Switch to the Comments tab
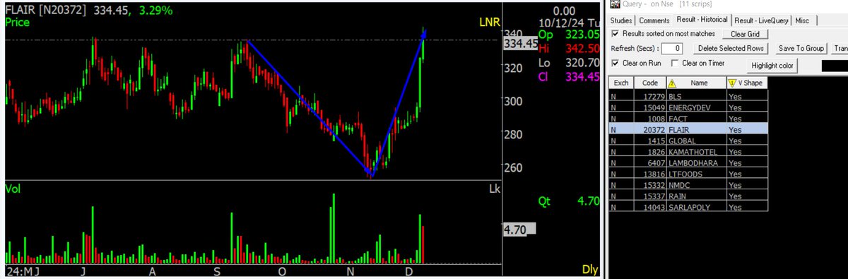Viewport: 848px width, 279px height. click(654, 20)
